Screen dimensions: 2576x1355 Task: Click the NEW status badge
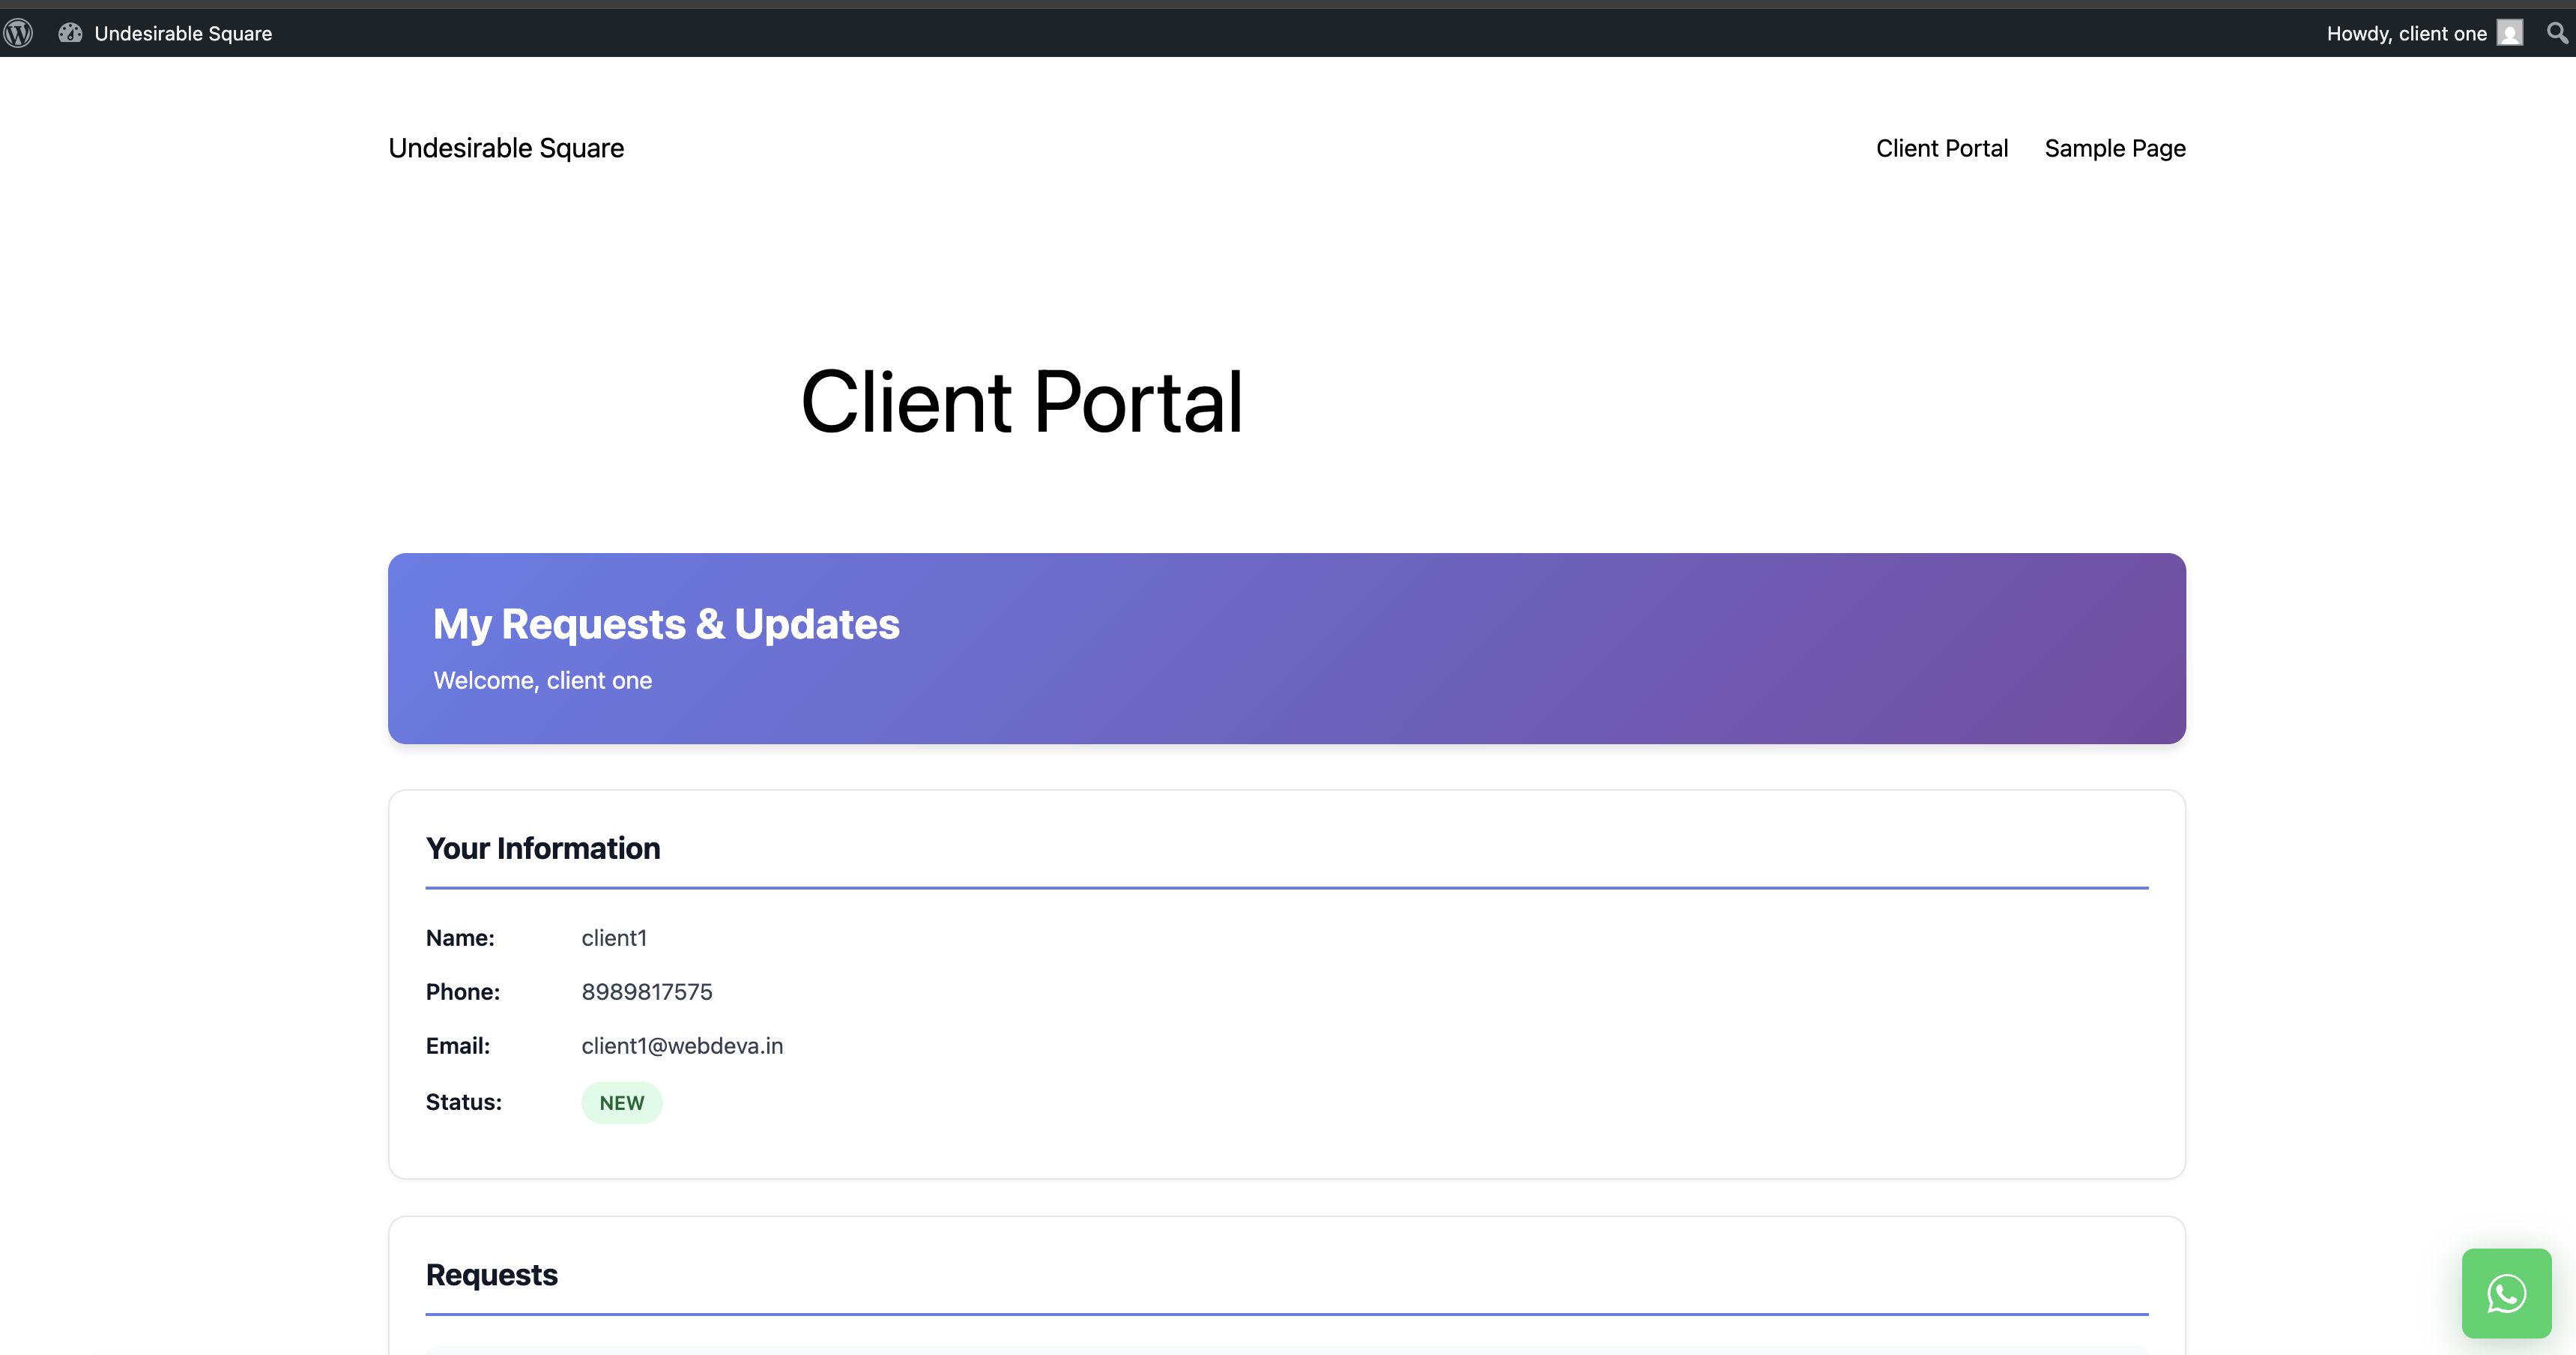pyautogui.click(x=621, y=1102)
